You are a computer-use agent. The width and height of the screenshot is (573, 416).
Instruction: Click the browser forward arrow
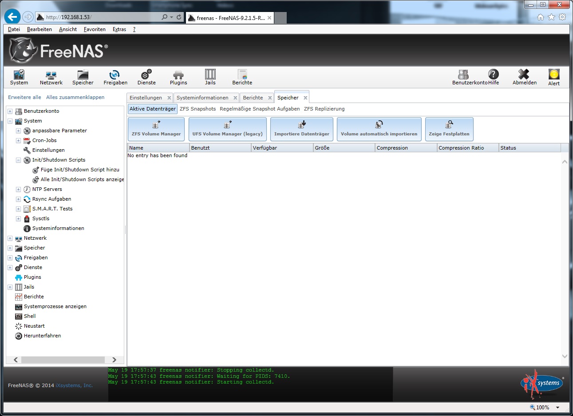pyautogui.click(x=28, y=17)
